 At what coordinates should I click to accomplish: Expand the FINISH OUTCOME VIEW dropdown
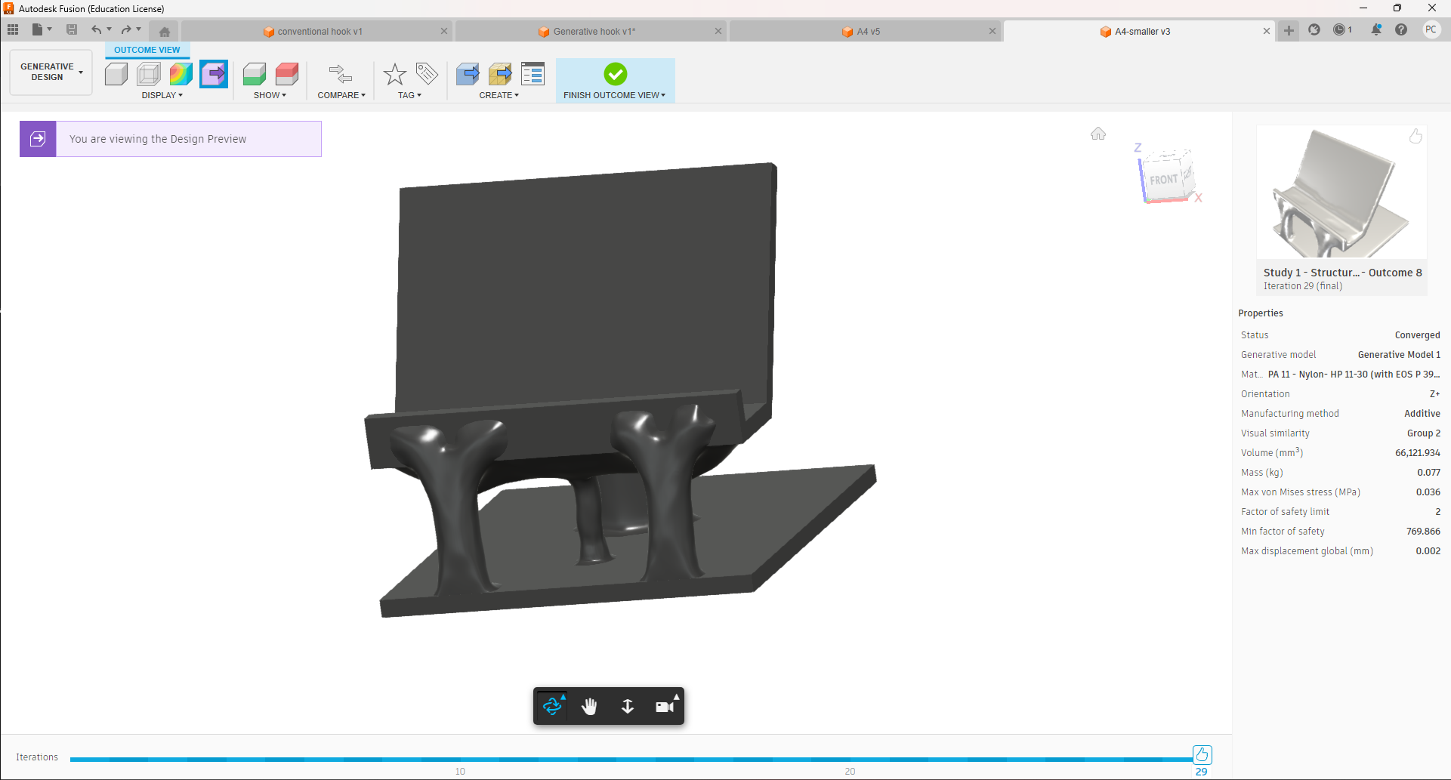coord(615,95)
